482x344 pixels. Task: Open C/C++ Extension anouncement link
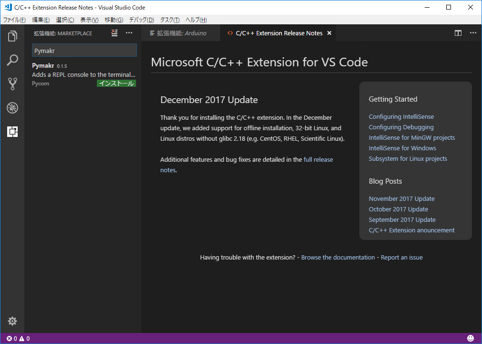click(411, 230)
